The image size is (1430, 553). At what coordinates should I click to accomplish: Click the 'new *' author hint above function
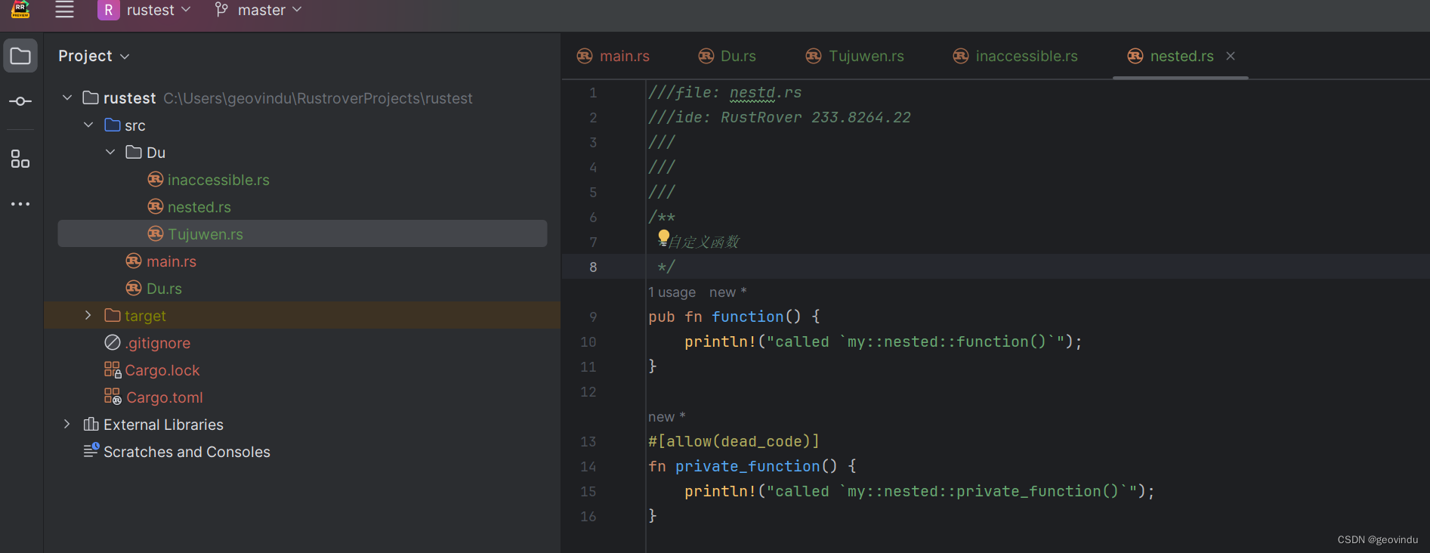click(x=727, y=292)
